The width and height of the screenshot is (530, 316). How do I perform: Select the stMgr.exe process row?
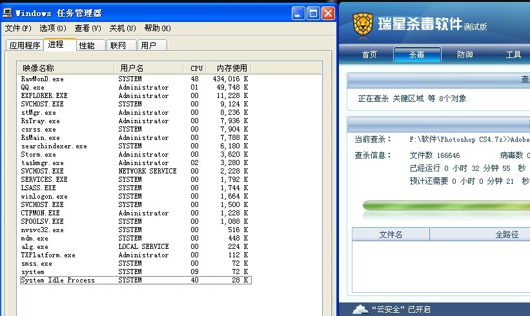(x=136, y=112)
